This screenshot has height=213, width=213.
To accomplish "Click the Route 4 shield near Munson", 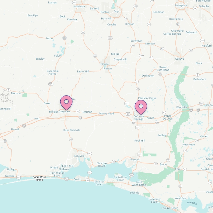I will click(x=9, y=90).
